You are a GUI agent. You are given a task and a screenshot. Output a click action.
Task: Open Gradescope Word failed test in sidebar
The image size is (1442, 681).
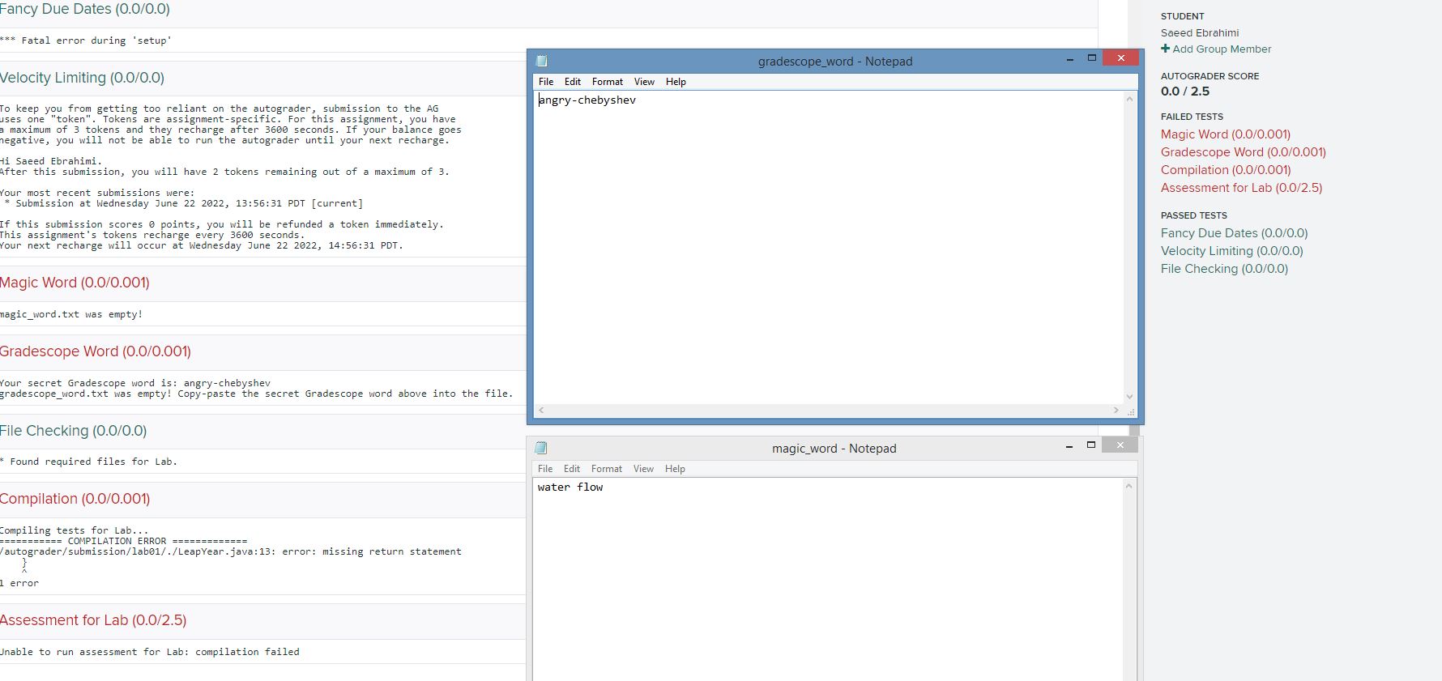tap(1243, 152)
